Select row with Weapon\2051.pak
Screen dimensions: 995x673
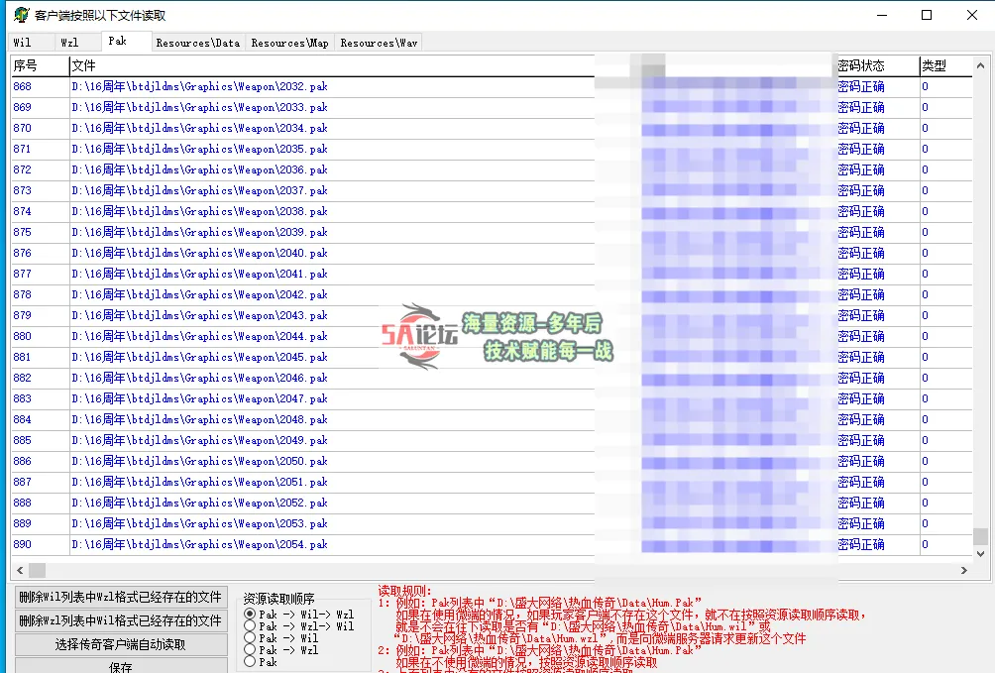coord(492,482)
